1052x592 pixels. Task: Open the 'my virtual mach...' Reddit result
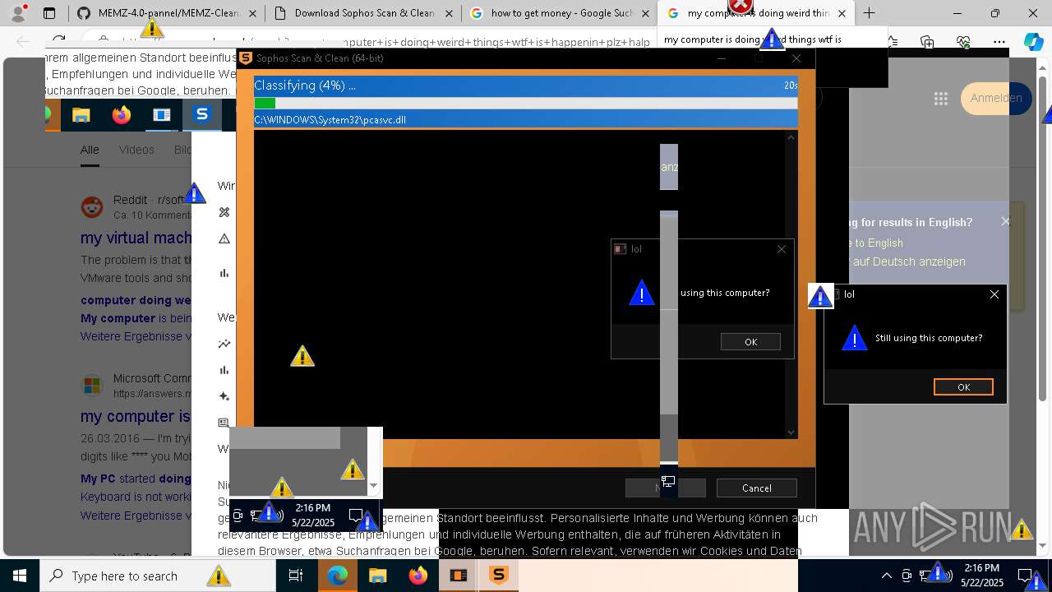[136, 238]
